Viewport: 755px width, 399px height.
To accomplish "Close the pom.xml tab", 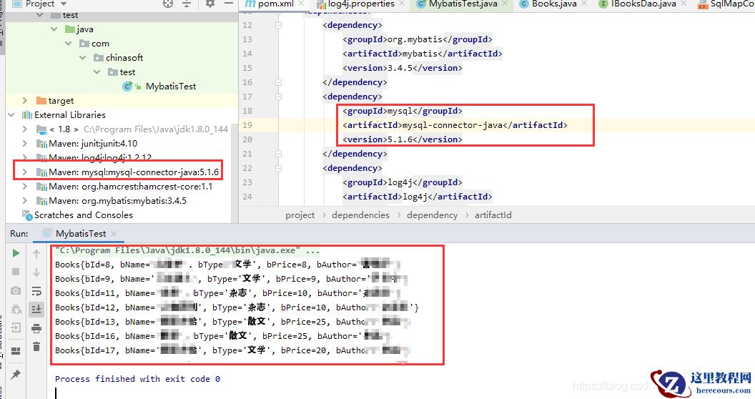I will (x=302, y=4).
